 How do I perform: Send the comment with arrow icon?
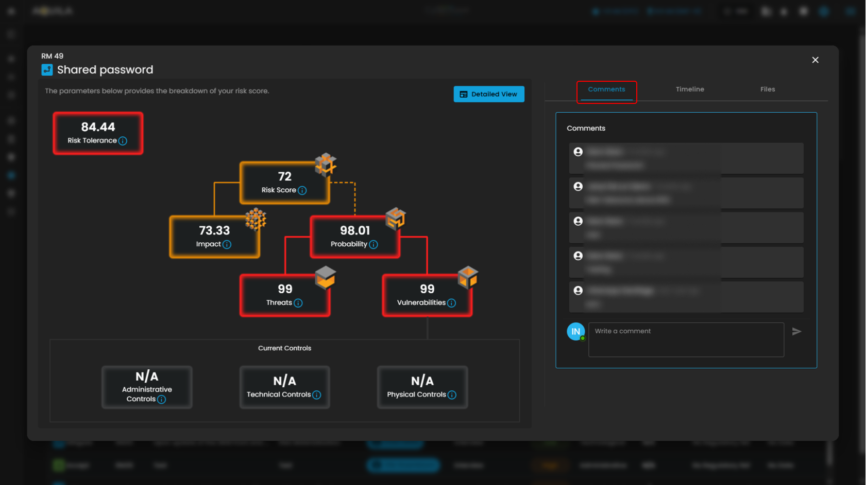[x=796, y=332]
